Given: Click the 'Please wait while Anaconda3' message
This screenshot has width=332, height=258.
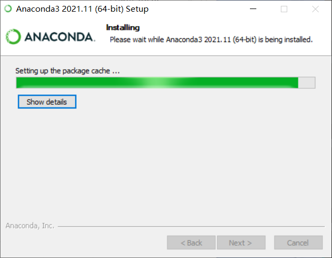Looking at the screenshot, I should [211, 39].
